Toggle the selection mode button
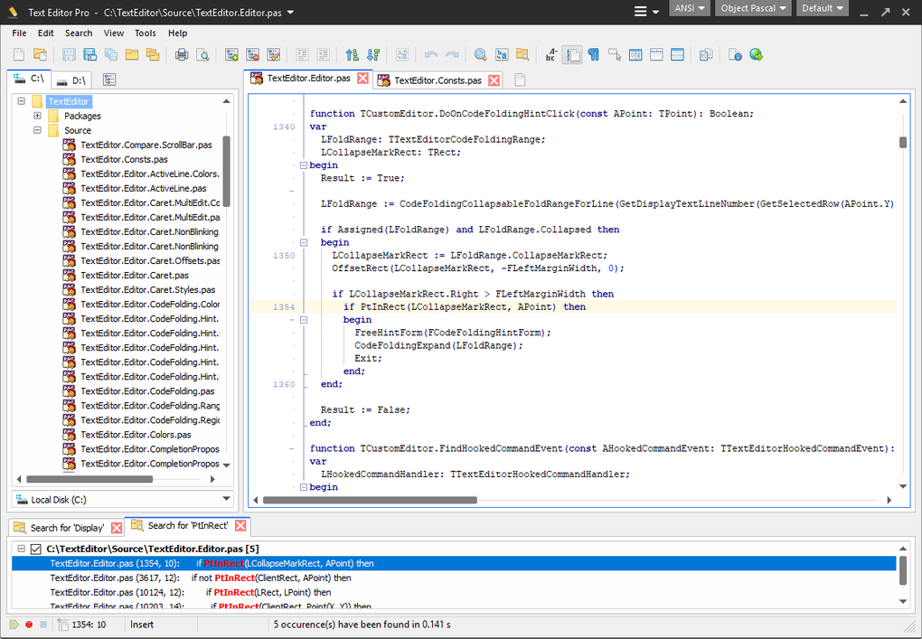 pyautogui.click(x=615, y=54)
